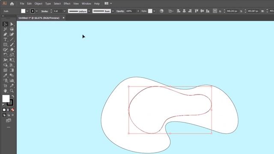Open the Uniform width profile dropdown

click(89, 11)
